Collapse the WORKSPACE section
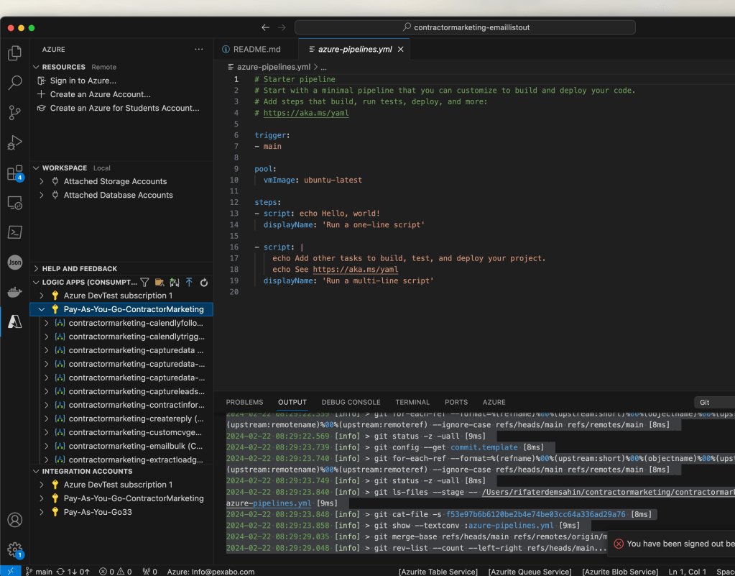 click(x=36, y=168)
